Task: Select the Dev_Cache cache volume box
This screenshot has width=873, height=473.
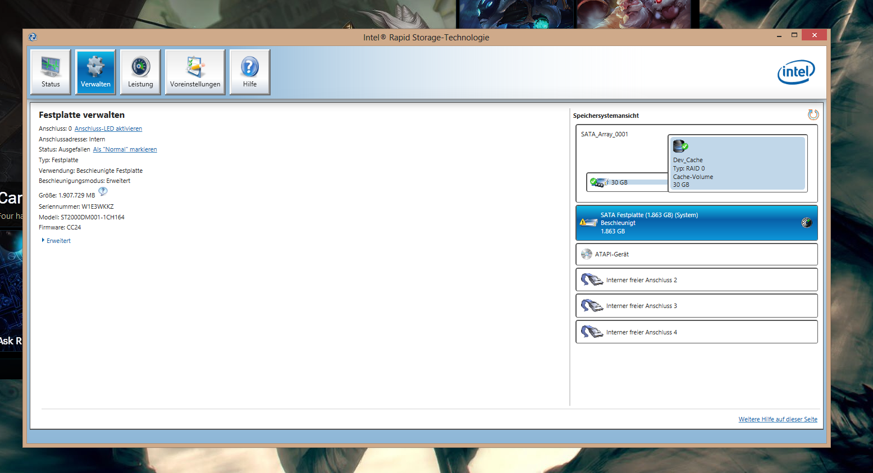Action: (x=737, y=163)
